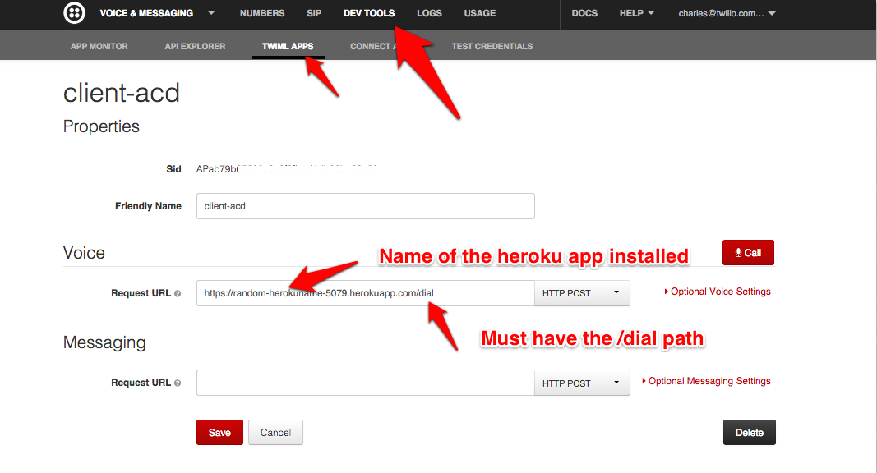Delete the client-acd TwiML app
Viewport: 877px width, 473px height.
coord(749,433)
